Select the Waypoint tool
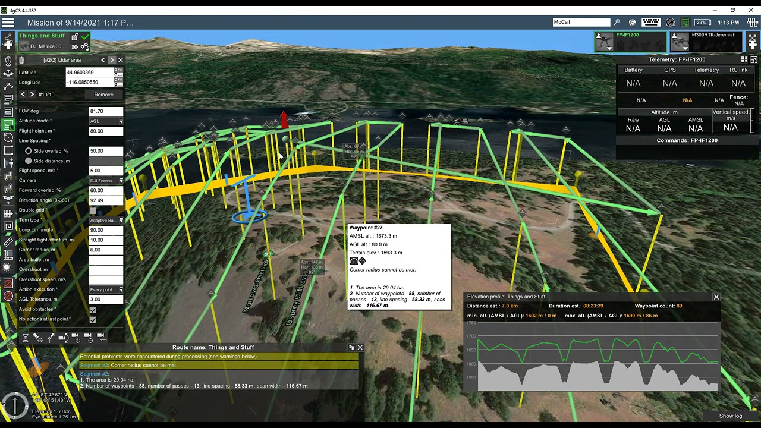The width and height of the screenshot is (761, 428). point(8,86)
